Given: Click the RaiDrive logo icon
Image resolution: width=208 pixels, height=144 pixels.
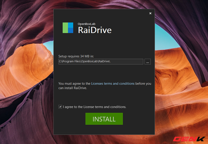Looking at the screenshot, I should click(x=68, y=28).
